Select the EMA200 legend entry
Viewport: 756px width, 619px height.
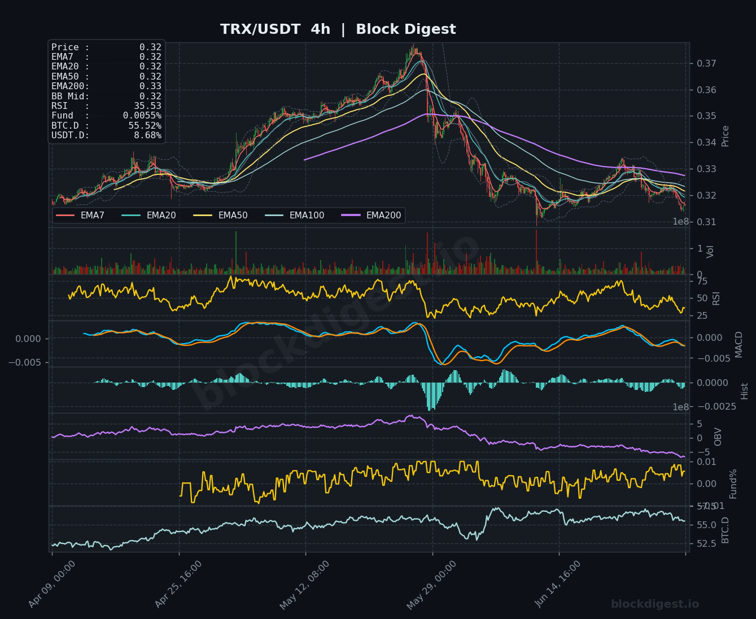[x=371, y=216]
